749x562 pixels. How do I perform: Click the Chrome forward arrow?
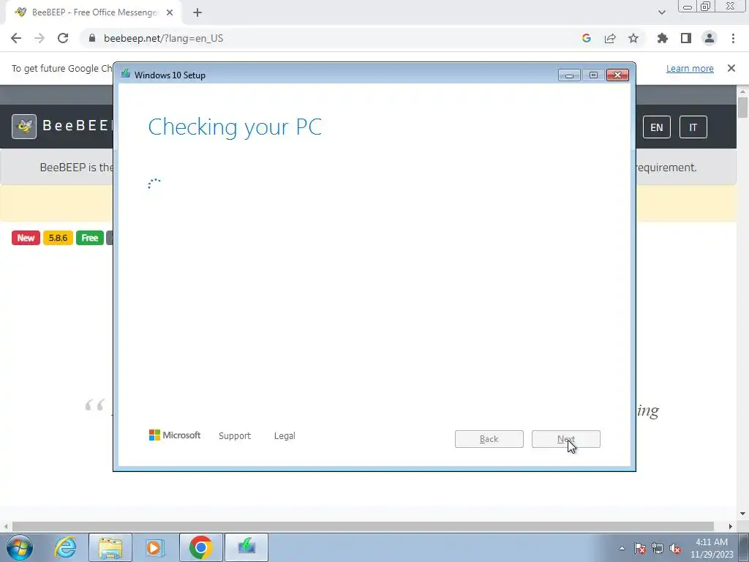point(39,38)
